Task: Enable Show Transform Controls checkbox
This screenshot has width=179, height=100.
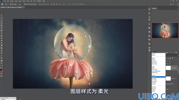Action: [25, 4]
